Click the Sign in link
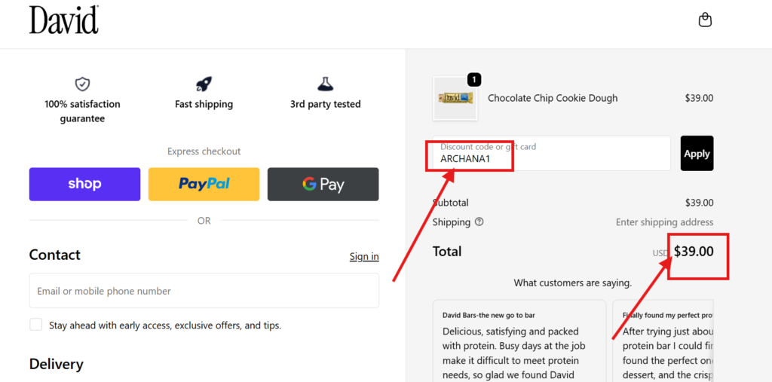This screenshot has width=772, height=382. (x=364, y=257)
